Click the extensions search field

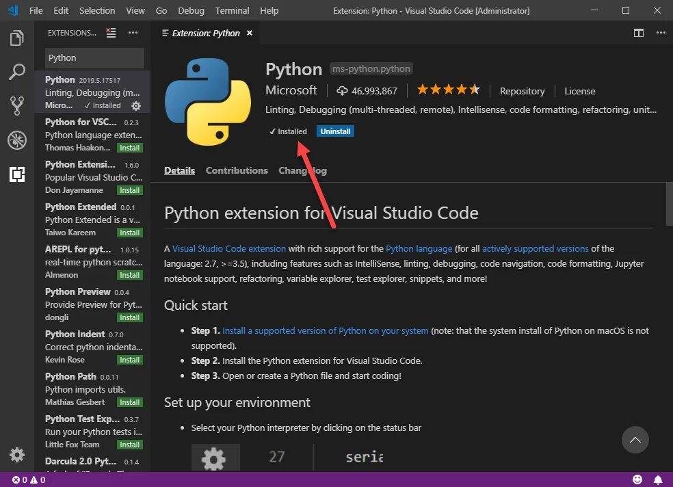click(x=94, y=58)
